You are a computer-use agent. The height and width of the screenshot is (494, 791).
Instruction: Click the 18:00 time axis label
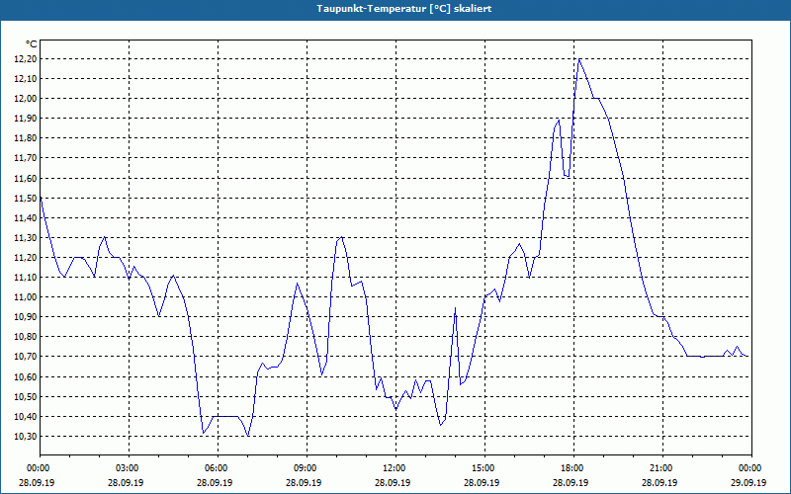click(573, 468)
